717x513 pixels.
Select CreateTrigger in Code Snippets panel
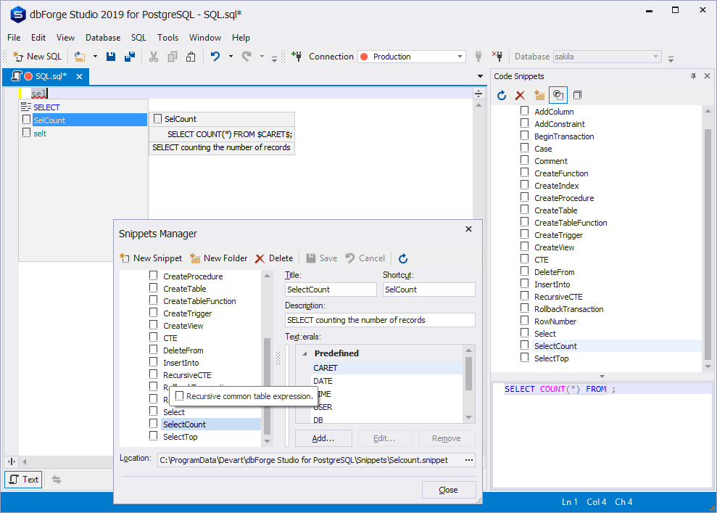[558, 235]
